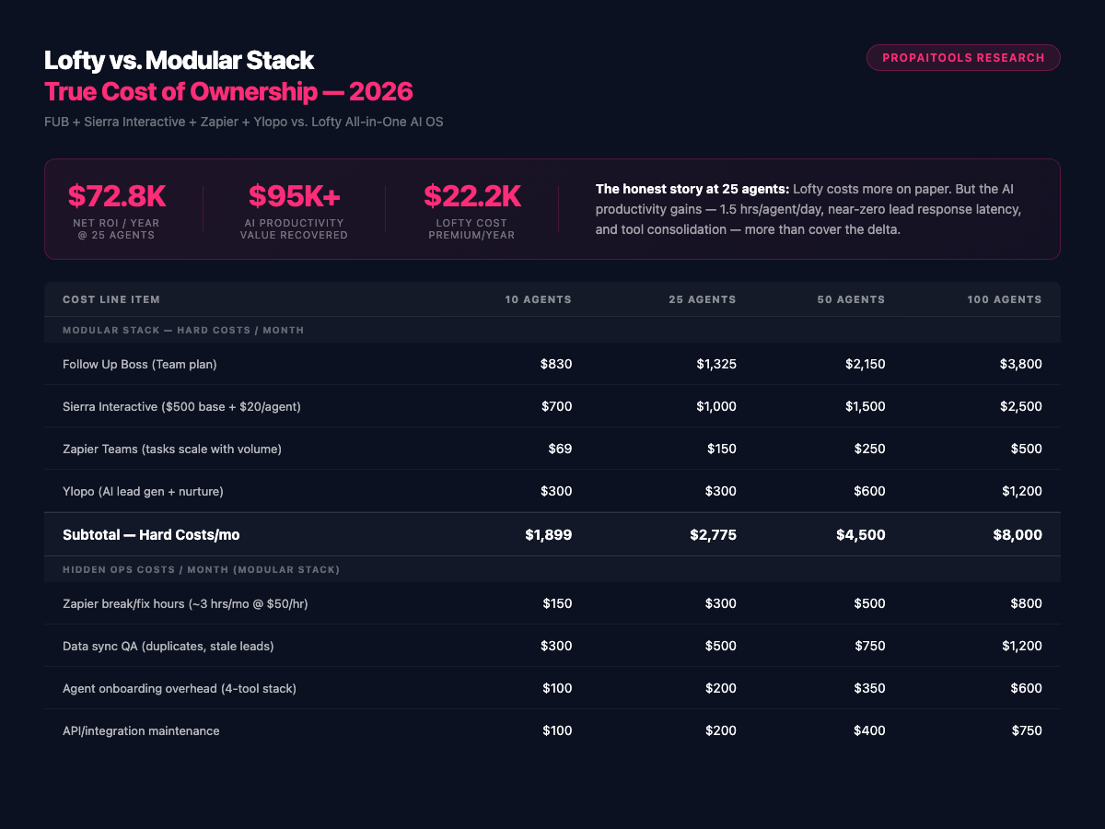
Task: Click the Agent onboarding overhead row label
Action: 180,688
